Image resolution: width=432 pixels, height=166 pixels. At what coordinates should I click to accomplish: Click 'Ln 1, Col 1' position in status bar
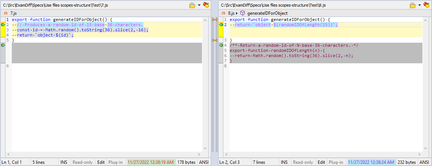[12, 162]
